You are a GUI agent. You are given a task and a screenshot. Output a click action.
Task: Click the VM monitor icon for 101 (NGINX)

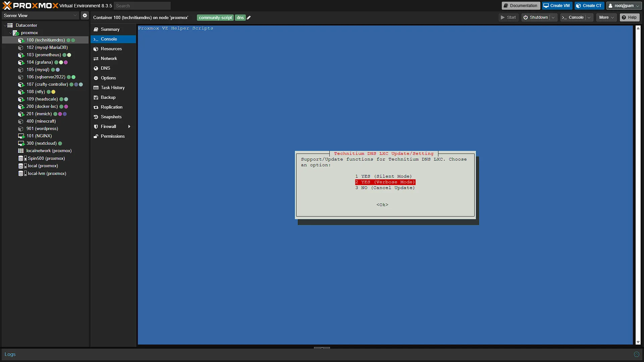point(21,136)
